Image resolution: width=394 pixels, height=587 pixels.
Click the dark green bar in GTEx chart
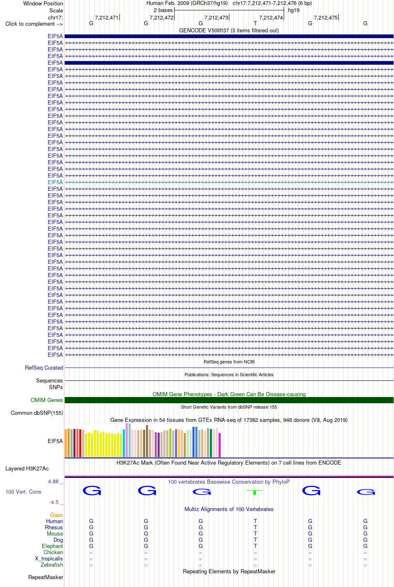211,443
